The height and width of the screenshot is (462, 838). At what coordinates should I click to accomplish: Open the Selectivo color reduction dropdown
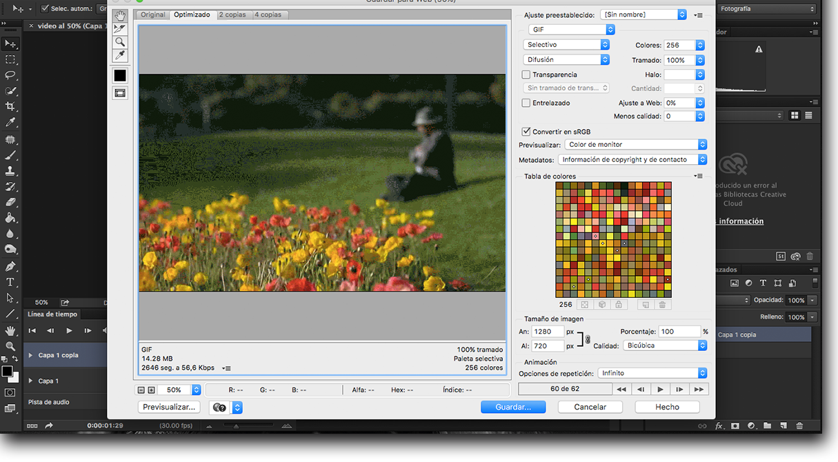(x=566, y=45)
